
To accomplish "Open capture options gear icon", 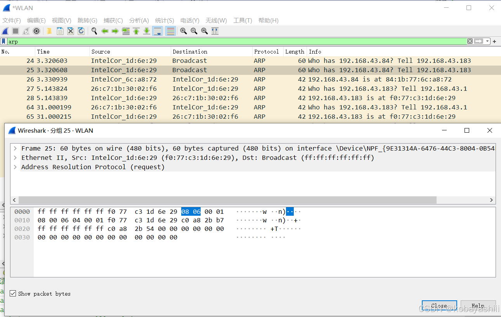I will coord(36,31).
